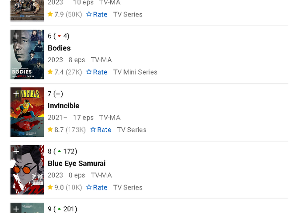This screenshot has height=213, width=289.
Task: Click plus icon on ninth ranked poster
Action: click(16, 209)
